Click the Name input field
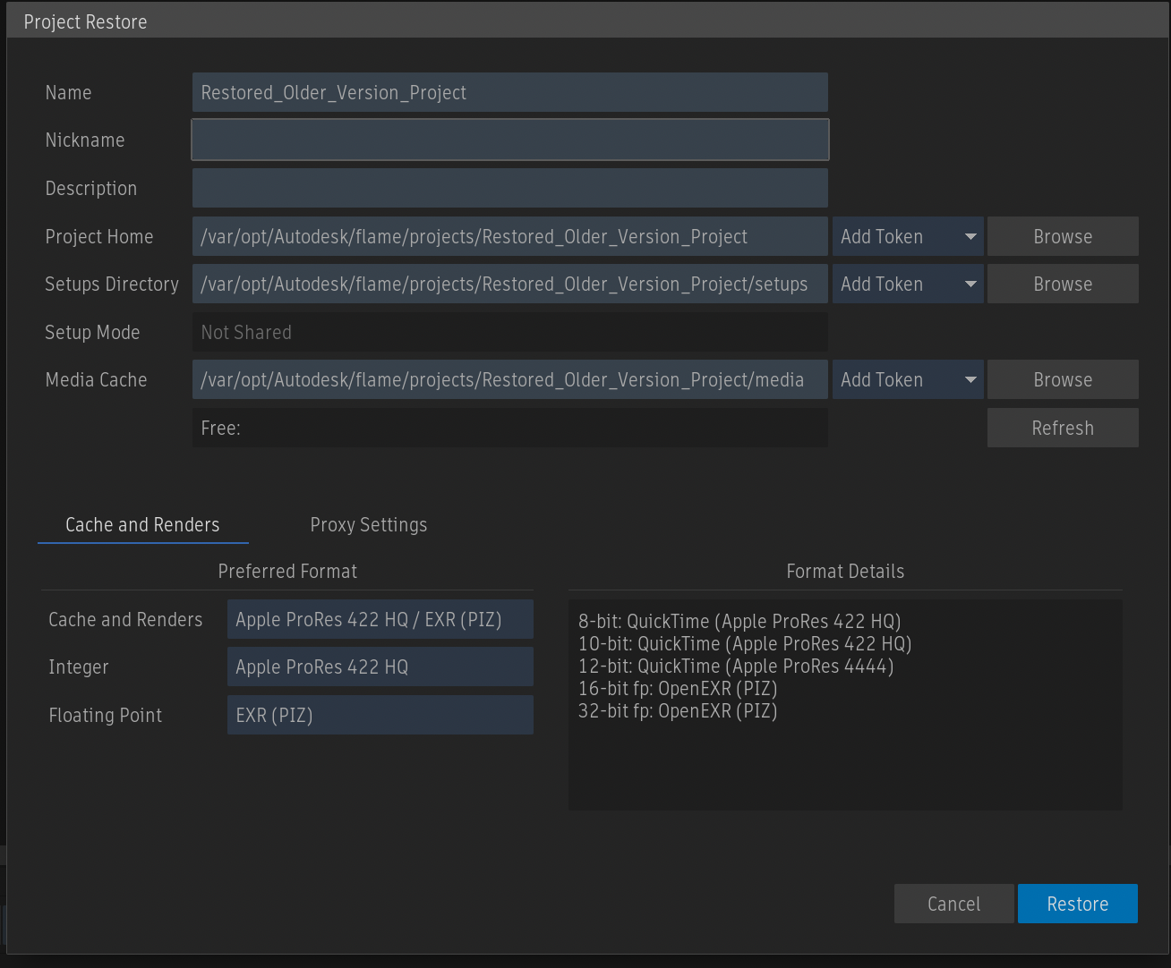 coord(509,93)
